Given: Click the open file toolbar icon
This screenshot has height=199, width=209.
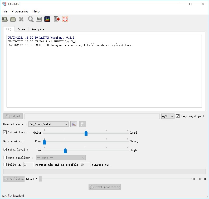Looking at the screenshot, I should point(5,19).
